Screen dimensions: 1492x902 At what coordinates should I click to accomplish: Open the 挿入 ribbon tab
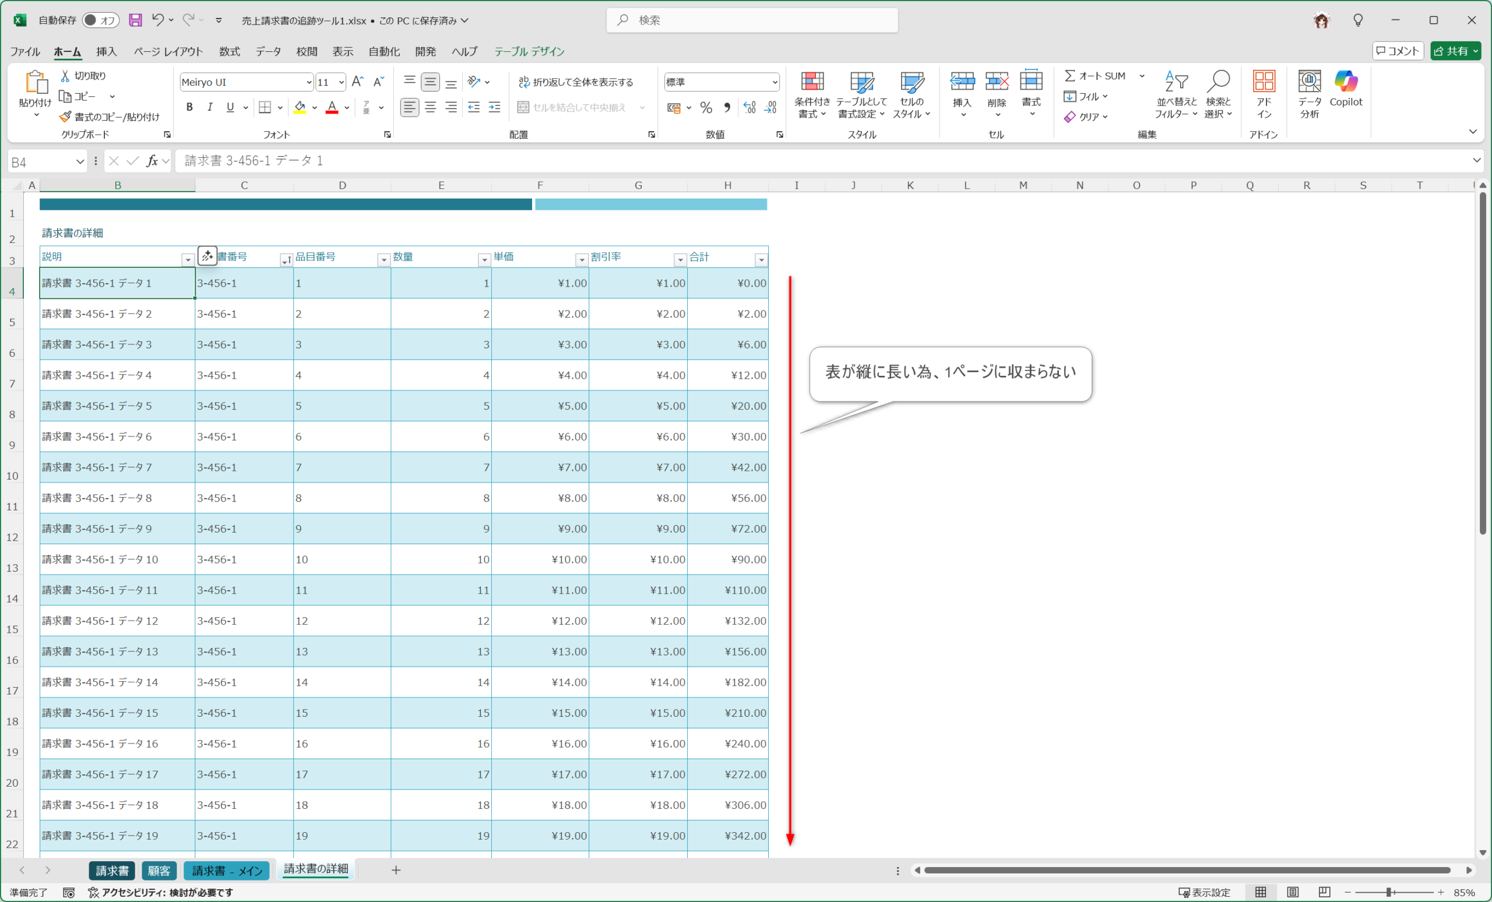(107, 51)
